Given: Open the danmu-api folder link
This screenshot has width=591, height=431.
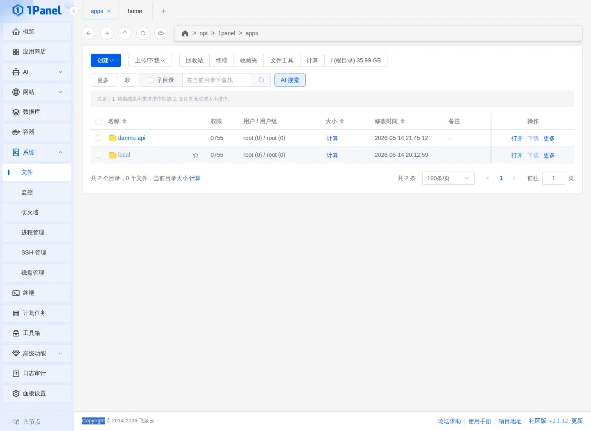Looking at the screenshot, I should [132, 138].
